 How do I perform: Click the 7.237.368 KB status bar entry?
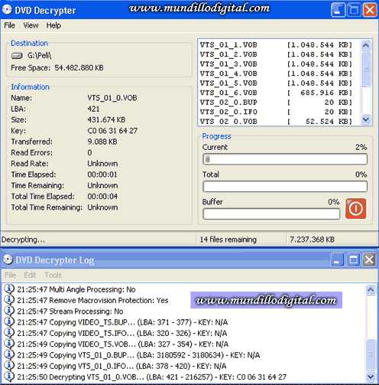312,240
